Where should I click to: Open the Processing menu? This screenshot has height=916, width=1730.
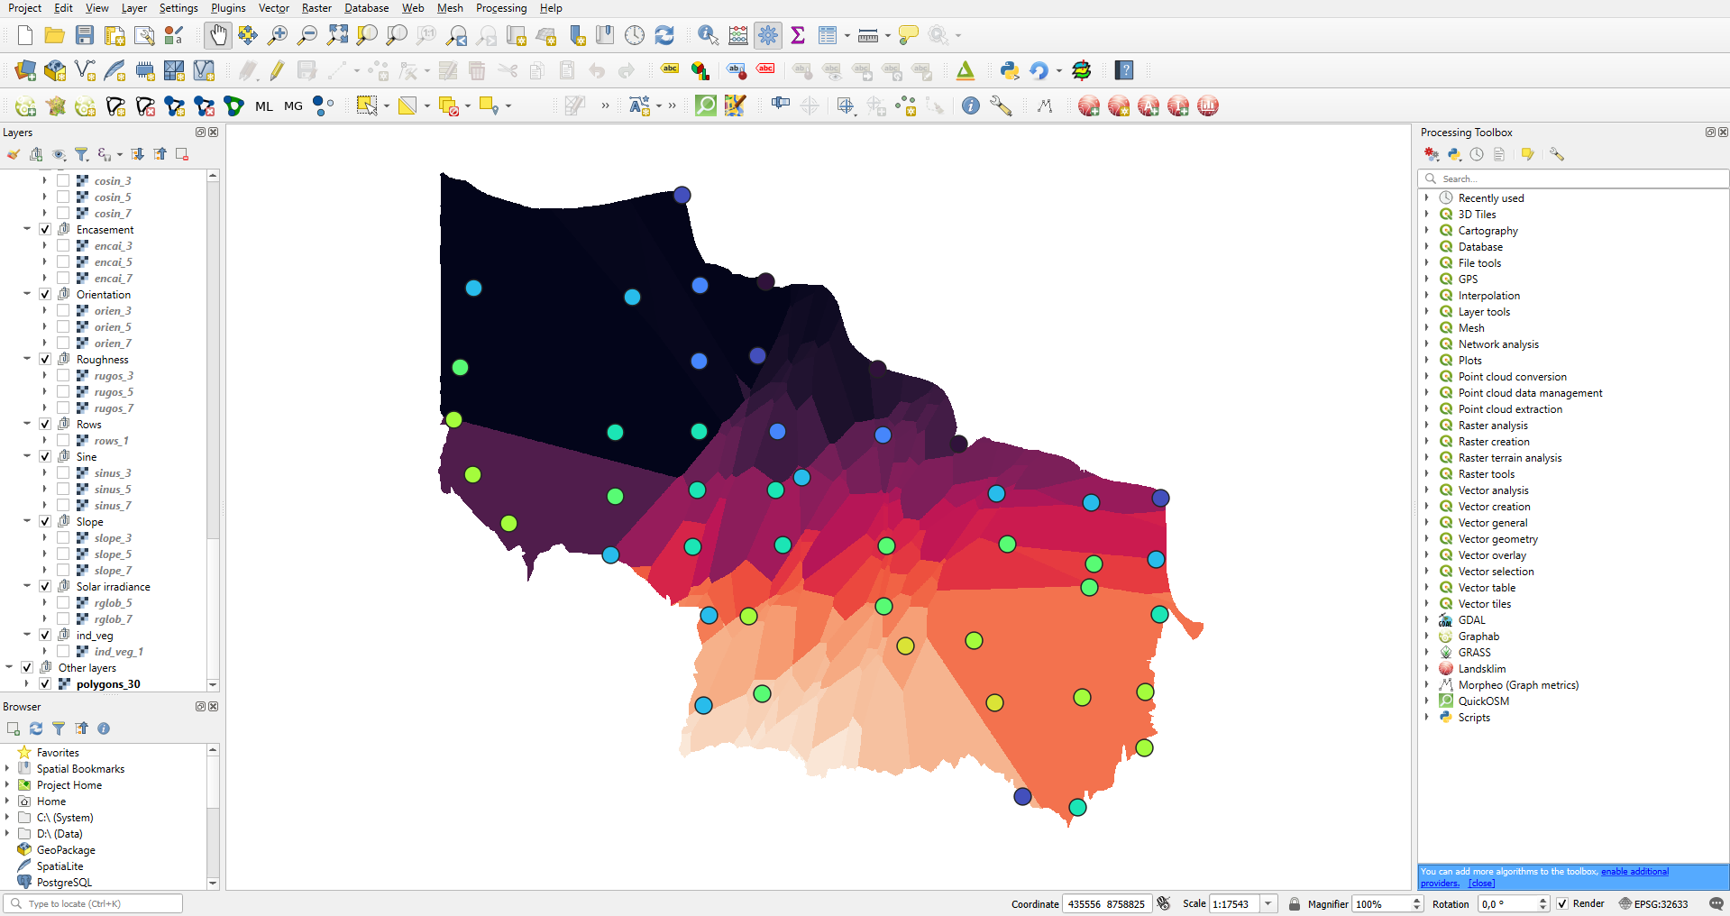500,8
